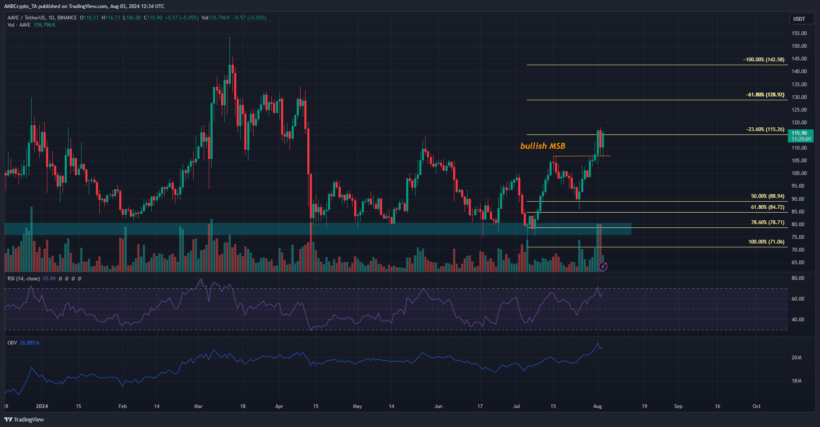
Task: Click the open price O110.33
Action: point(89,18)
